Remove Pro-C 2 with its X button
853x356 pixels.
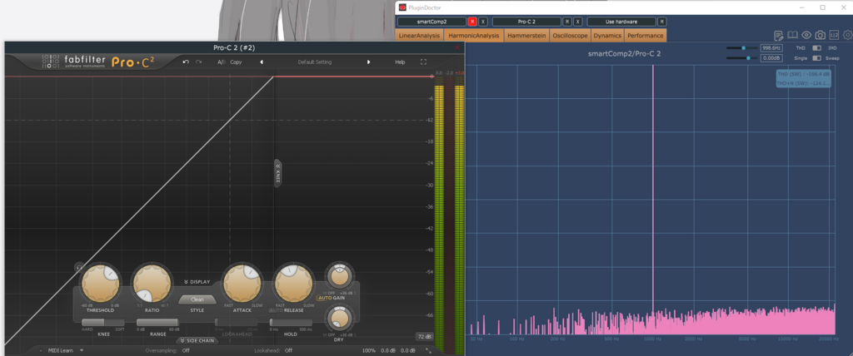click(x=578, y=22)
